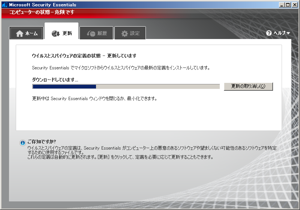The height and width of the screenshot is (210, 300).
Task: Close the Security Essentials window
Action: (x=294, y=5)
